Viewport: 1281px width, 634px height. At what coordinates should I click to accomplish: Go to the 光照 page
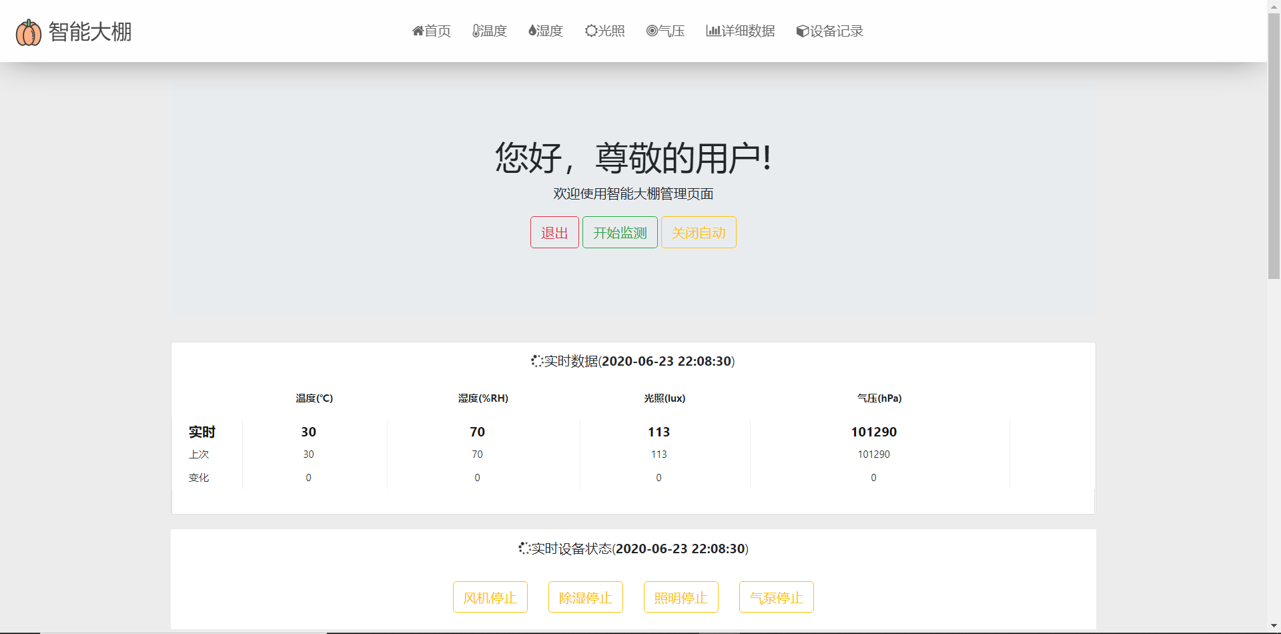(605, 31)
